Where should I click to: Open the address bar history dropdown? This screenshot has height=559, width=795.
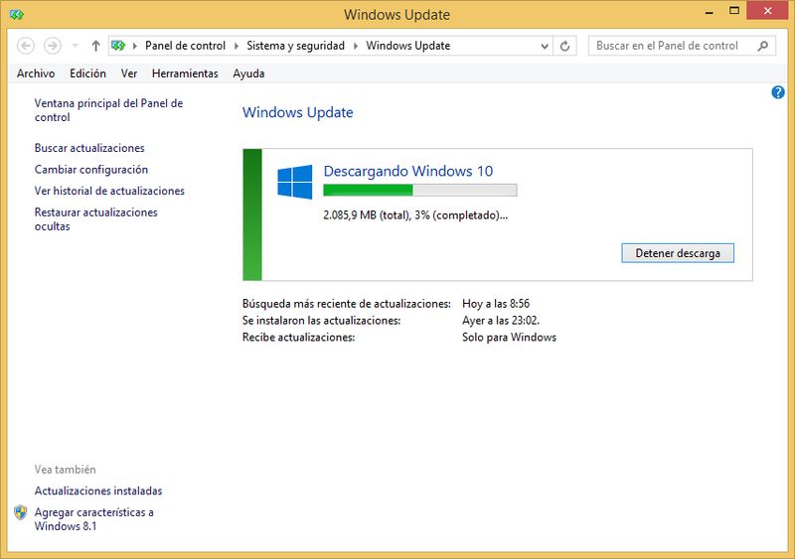click(545, 46)
